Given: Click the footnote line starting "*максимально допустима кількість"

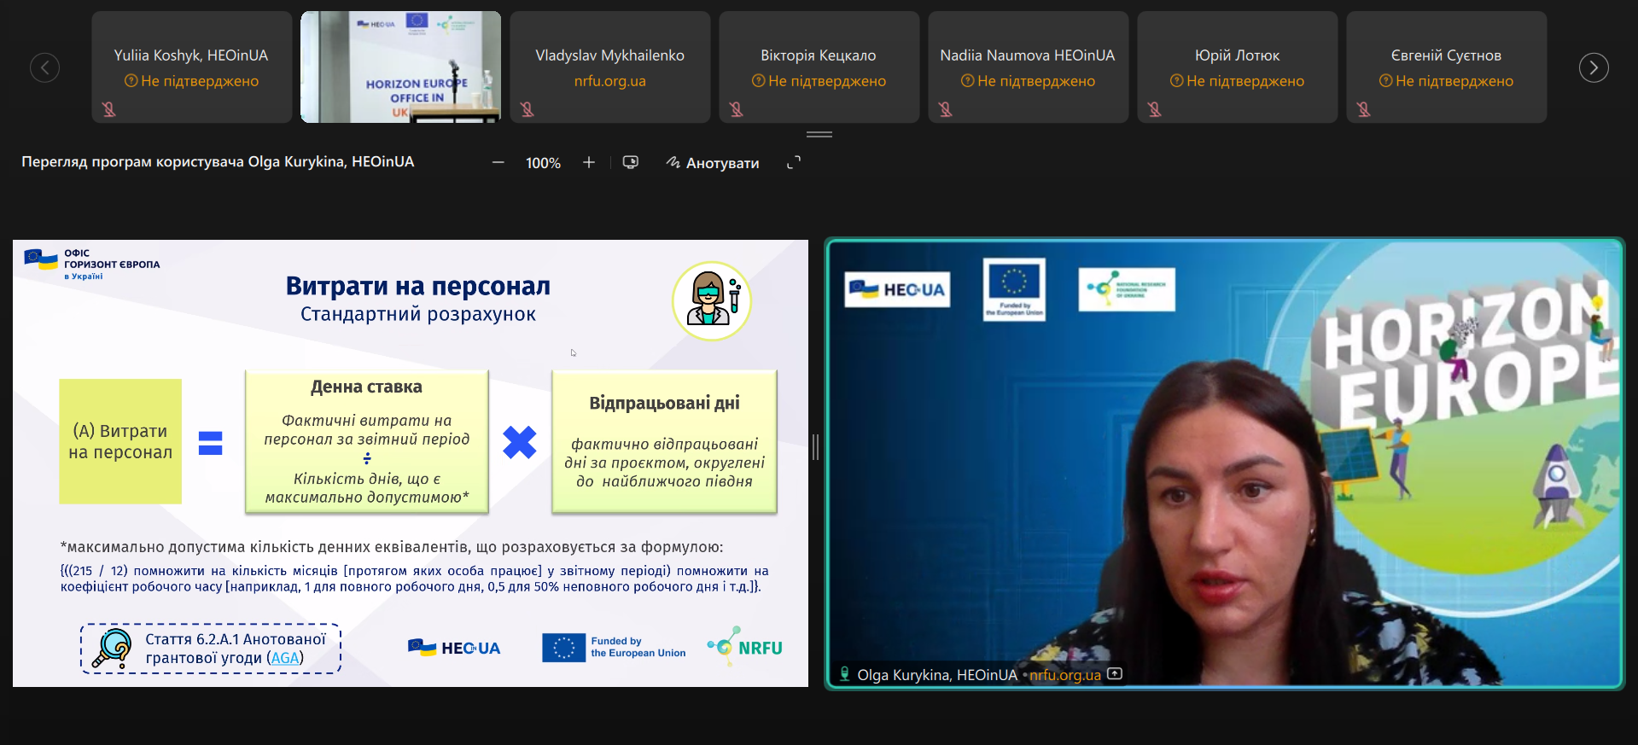Looking at the screenshot, I should click(392, 547).
